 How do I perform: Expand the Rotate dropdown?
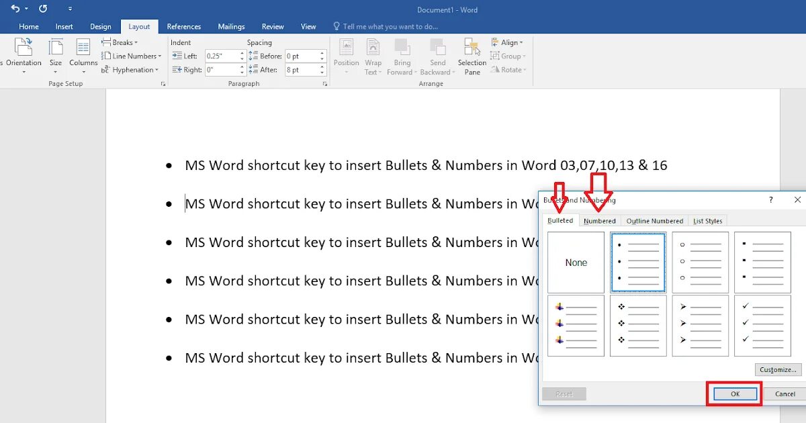(508, 70)
